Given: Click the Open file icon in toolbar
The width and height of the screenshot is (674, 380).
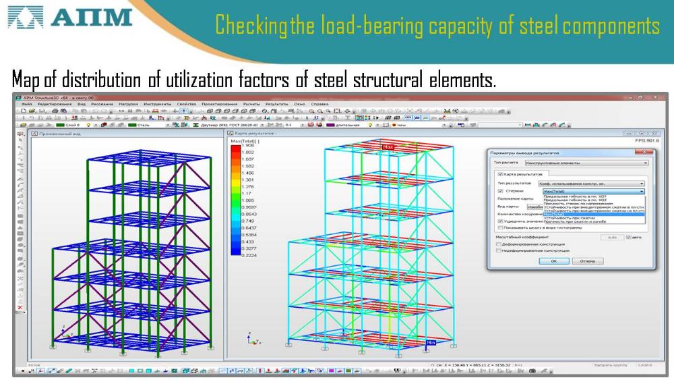Looking at the screenshot, I should (30, 111).
